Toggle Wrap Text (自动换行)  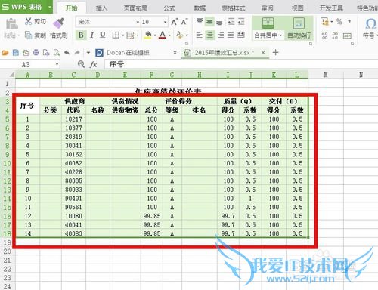click(299, 28)
